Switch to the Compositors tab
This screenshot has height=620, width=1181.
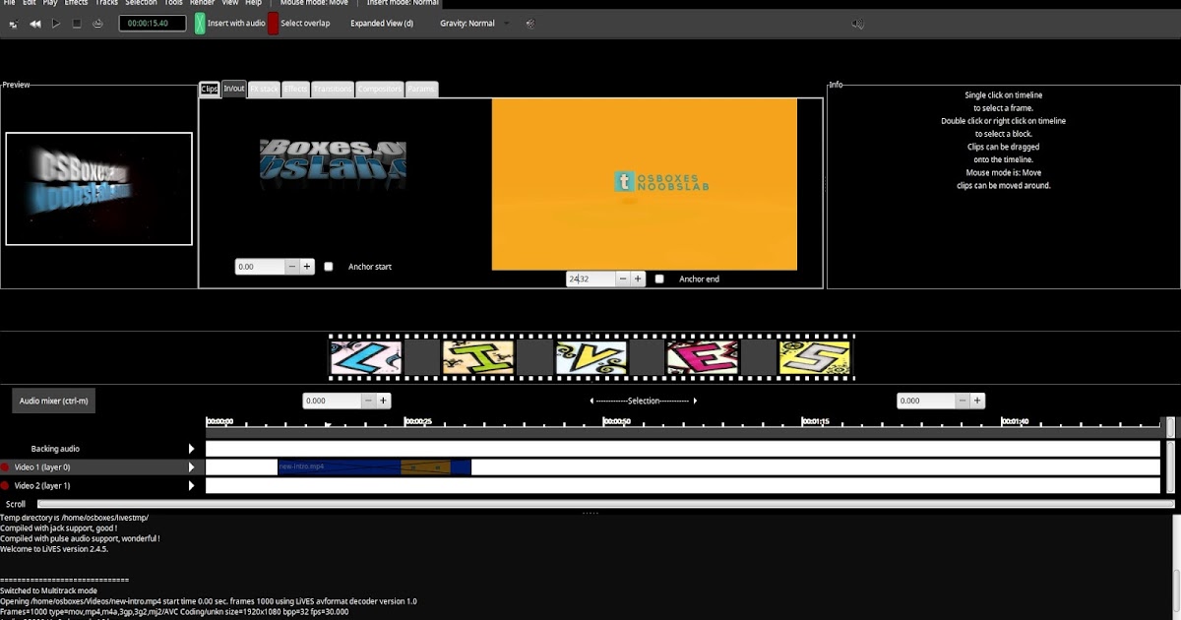[380, 89]
